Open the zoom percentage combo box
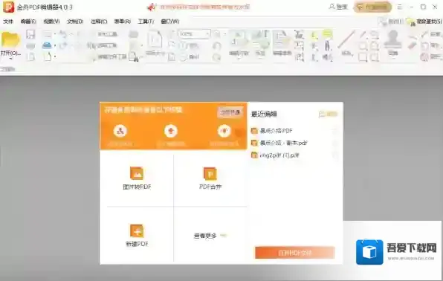This screenshot has height=281, width=443. (x=195, y=34)
